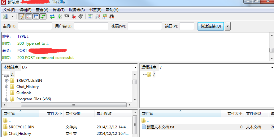Click the 快速连接(Q) button
Screen dimensions: 274x137
211,26
